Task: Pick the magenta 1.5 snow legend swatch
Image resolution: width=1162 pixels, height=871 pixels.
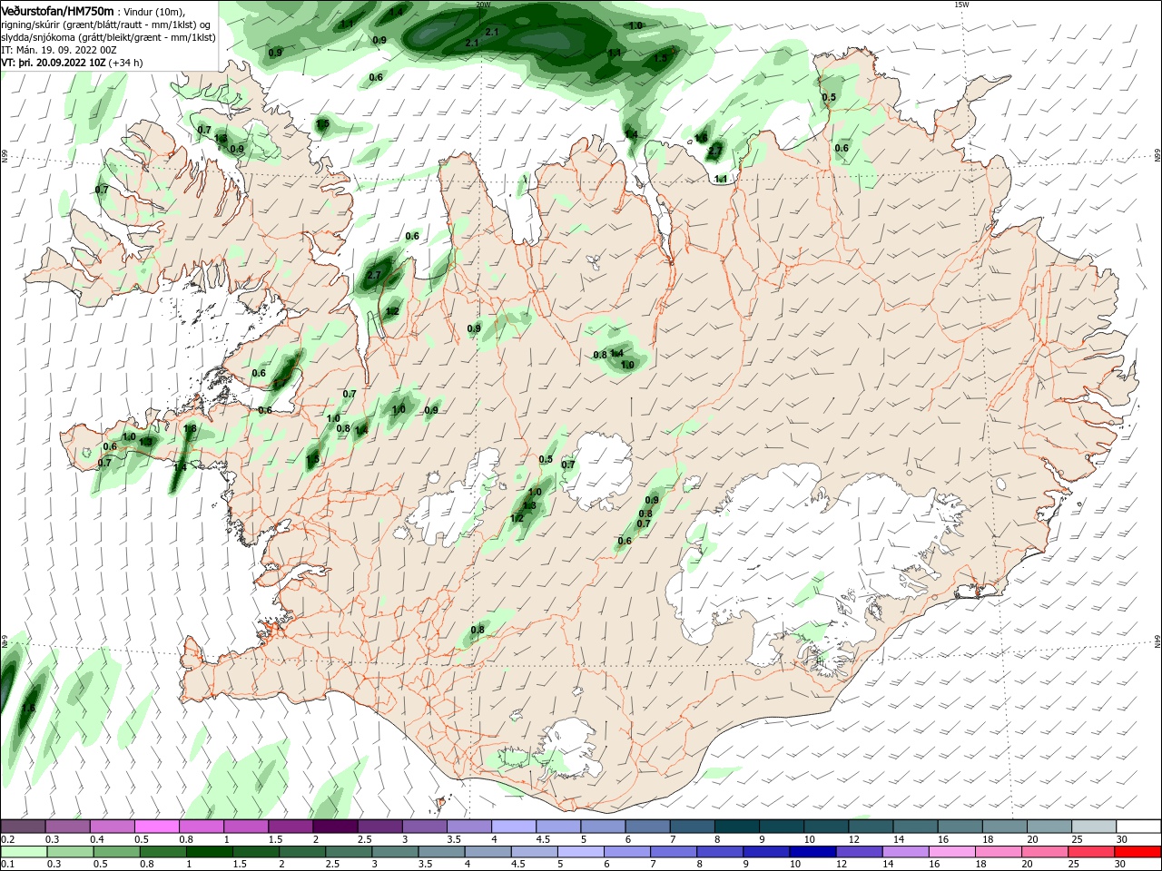Action: [290, 827]
